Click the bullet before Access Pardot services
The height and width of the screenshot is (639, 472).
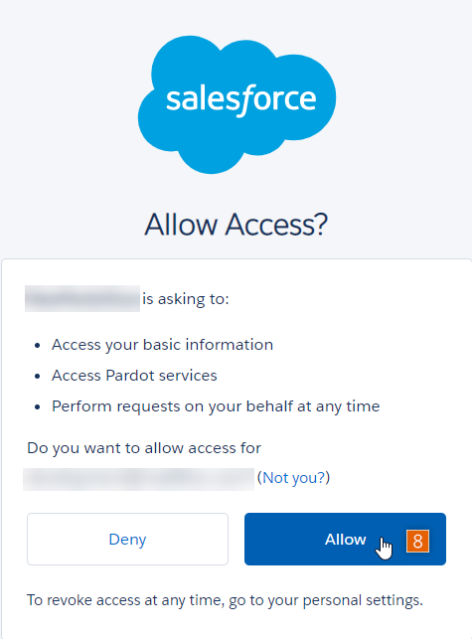[x=38, y=377]
